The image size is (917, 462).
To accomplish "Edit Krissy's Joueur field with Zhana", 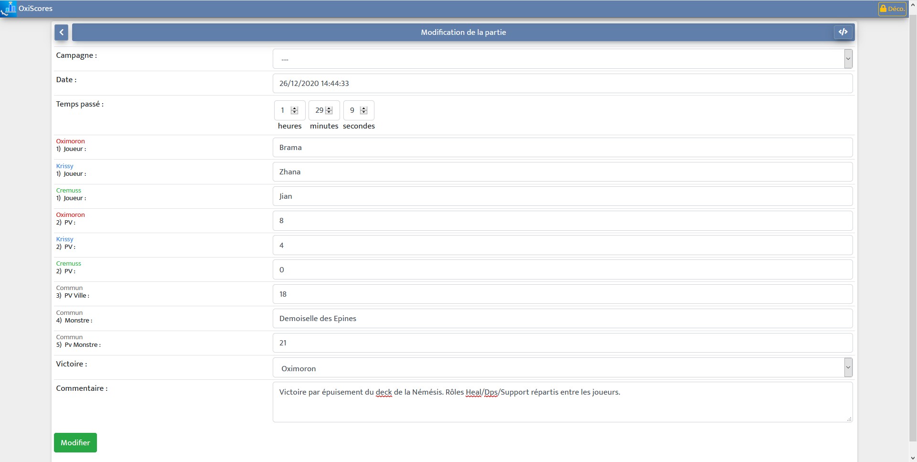I will pyautogui.click(x=563, y=172).
